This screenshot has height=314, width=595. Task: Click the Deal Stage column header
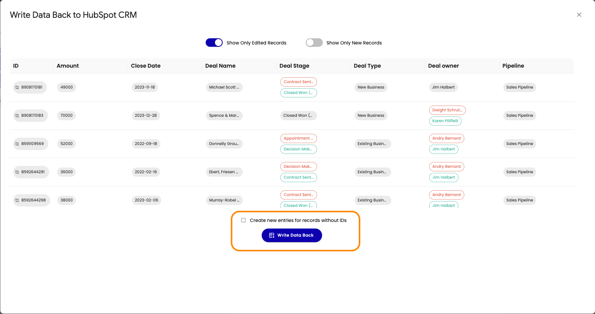pos(294,66)
